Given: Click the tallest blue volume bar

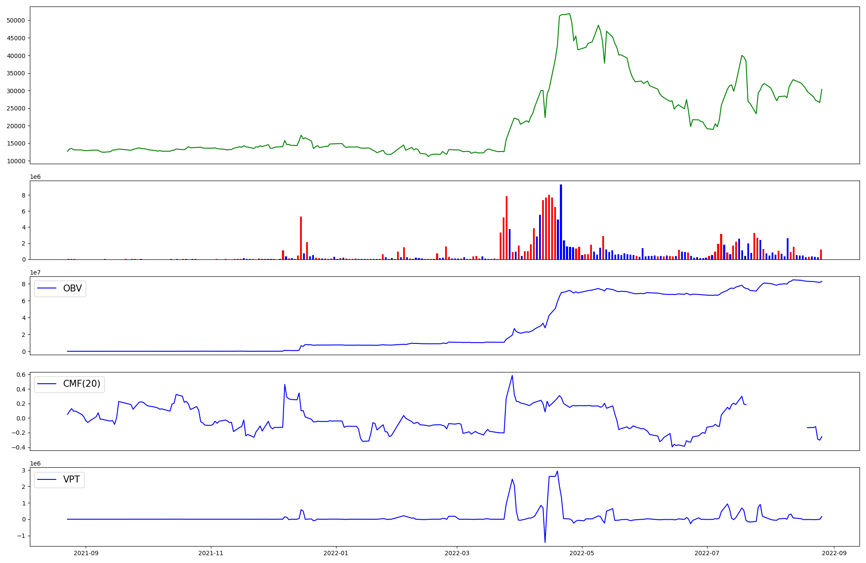Looking at the screenshot, I should (561, 222).
